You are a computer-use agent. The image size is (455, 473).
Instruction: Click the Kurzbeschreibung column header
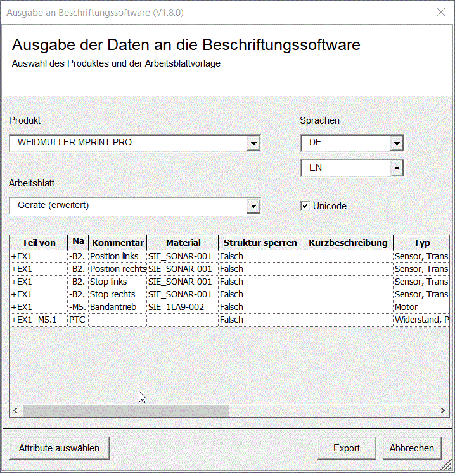[348, 243]
